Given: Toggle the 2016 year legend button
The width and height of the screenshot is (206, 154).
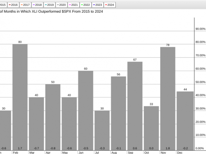Looking at the screenshot, I should 13,5.
